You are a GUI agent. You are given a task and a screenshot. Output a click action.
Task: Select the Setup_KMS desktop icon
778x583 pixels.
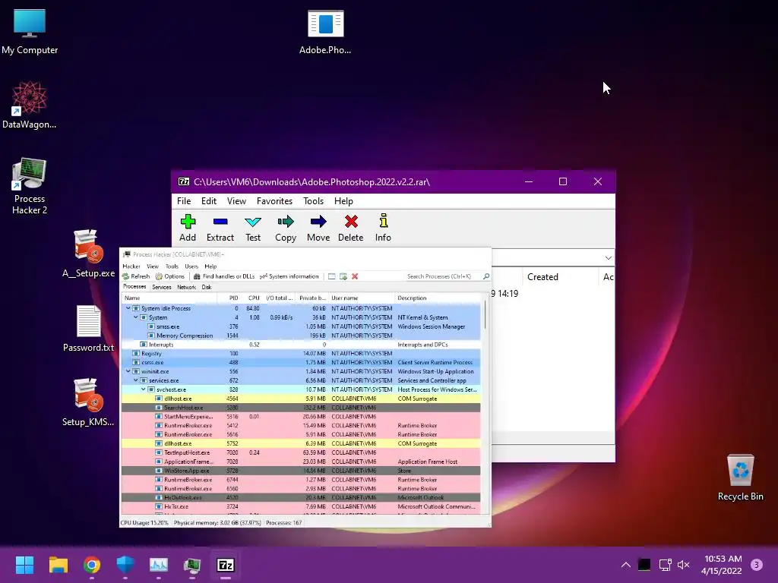(88, 402)
